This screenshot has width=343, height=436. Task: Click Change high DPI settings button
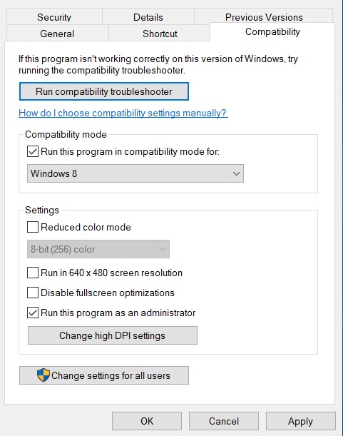pyautogui.click(x=113, y=335)
